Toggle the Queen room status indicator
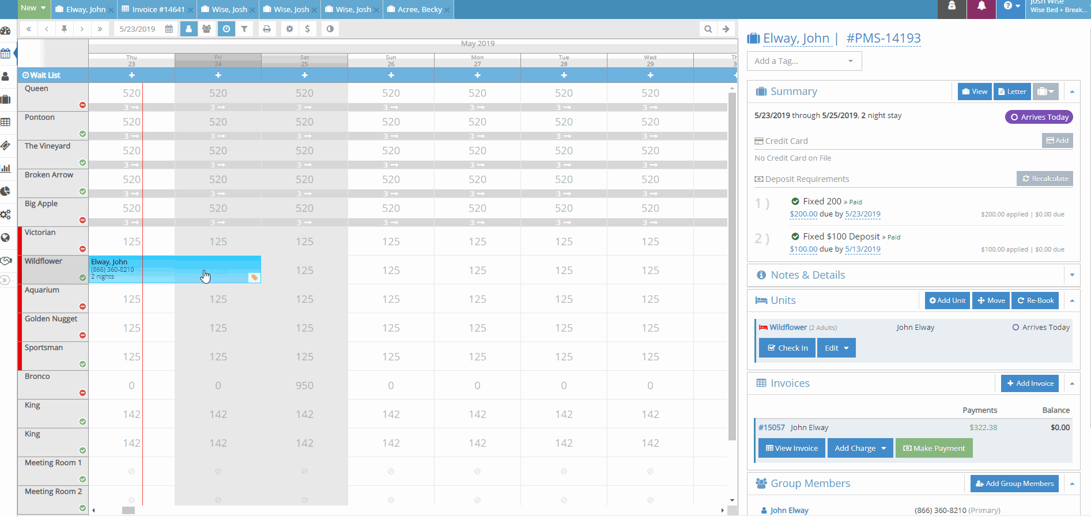This screenshot has width=1091, height=517. 82,105
